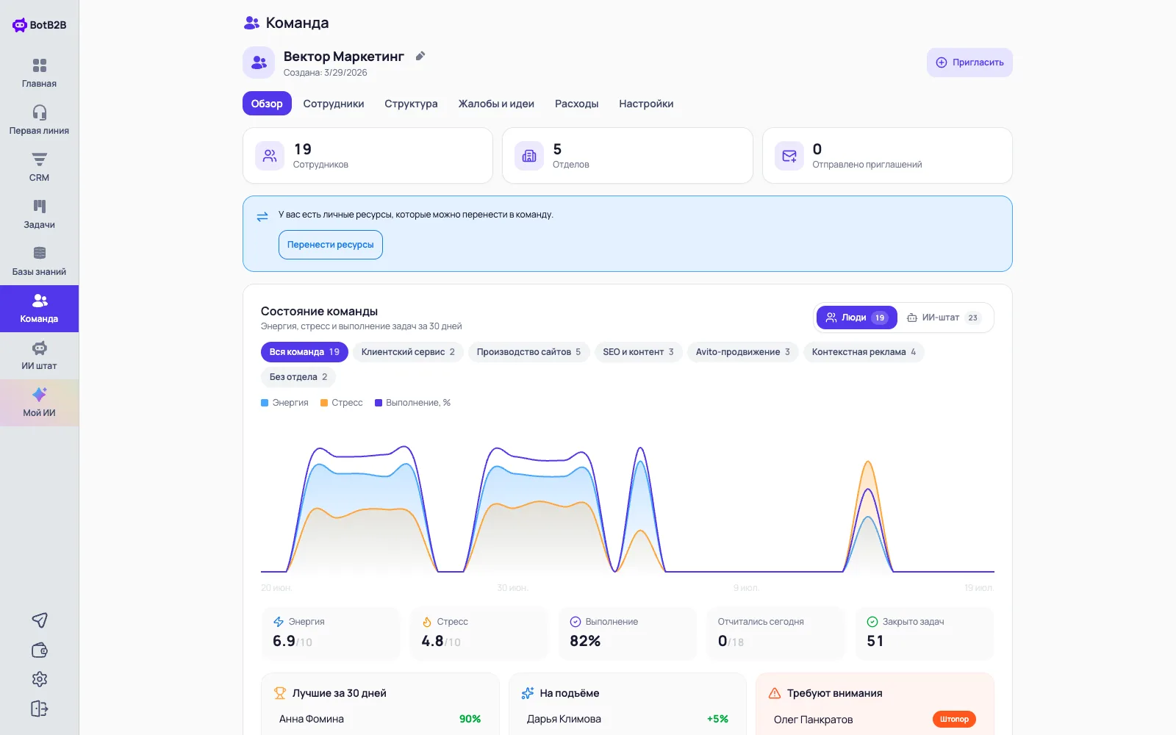Toggle Выполнение legend purple swatch
Image resolution: width=1176 pixels, height=735 pixels.
tap(379, 403)
